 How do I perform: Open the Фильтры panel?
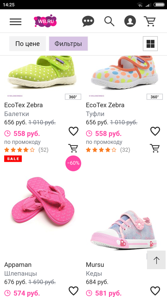coord(68,44)
